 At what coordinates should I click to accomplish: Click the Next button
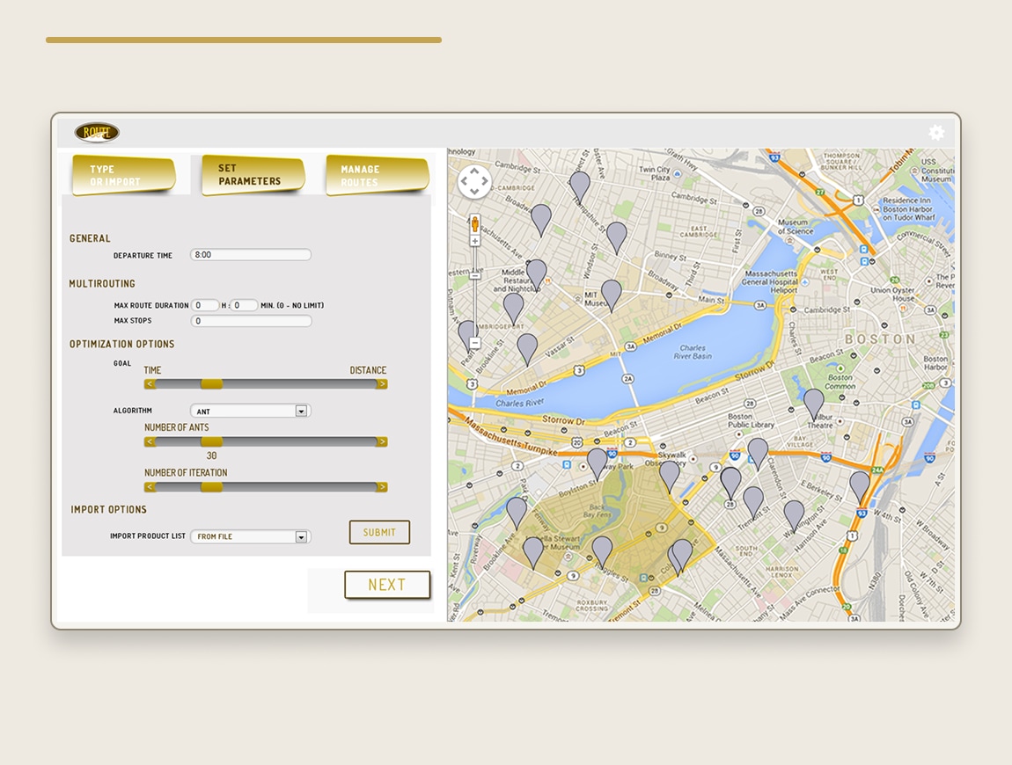pos(387,585)
